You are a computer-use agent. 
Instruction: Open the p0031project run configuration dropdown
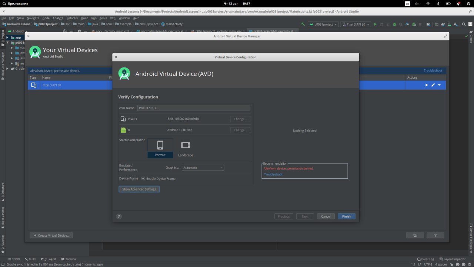click(323, 24)
